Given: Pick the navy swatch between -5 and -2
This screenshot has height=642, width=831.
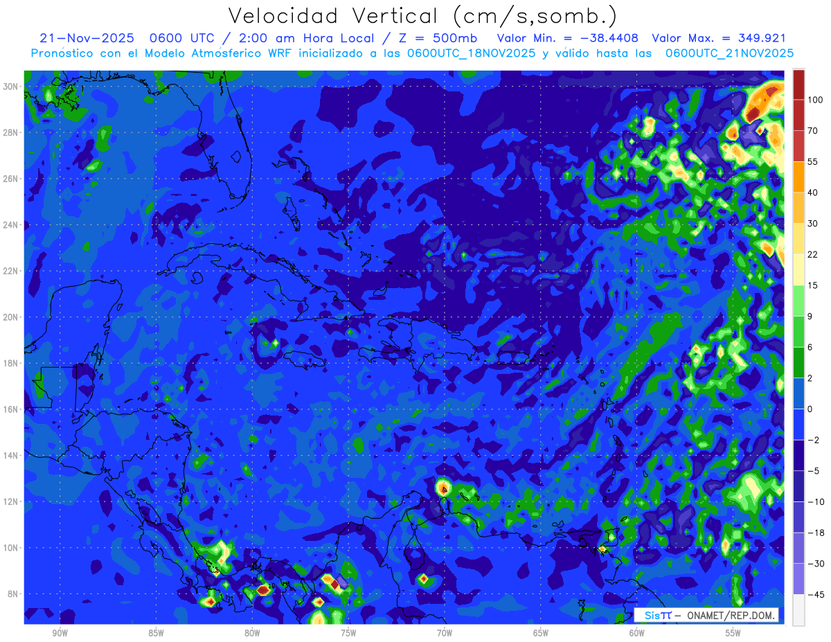Looking at the screenshot, I should pos(798,455).
